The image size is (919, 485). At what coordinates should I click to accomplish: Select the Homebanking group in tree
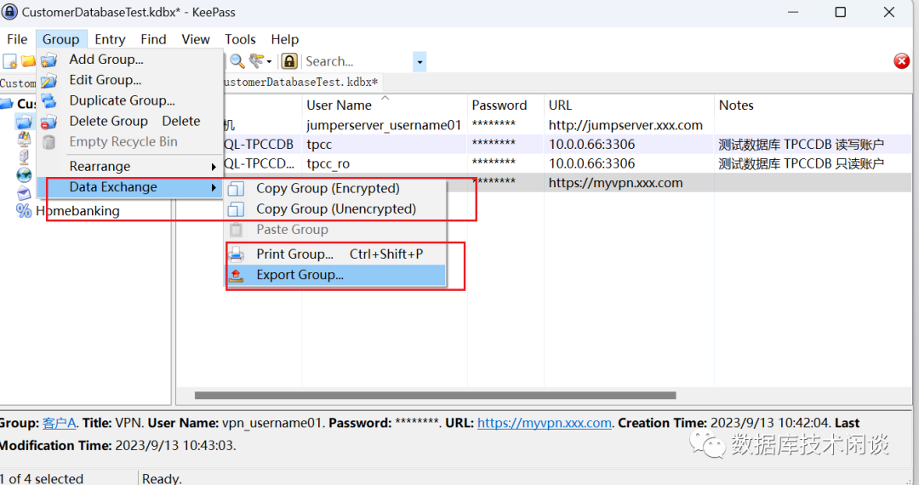click(x=77, y=211)
